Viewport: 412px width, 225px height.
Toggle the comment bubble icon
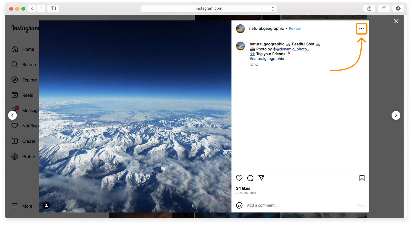250,178
